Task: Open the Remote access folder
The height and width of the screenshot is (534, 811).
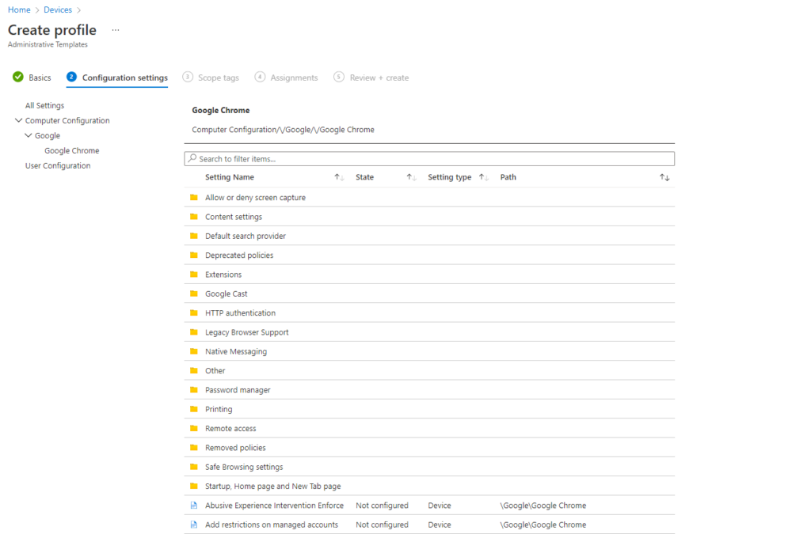Action: coord(230,428)
